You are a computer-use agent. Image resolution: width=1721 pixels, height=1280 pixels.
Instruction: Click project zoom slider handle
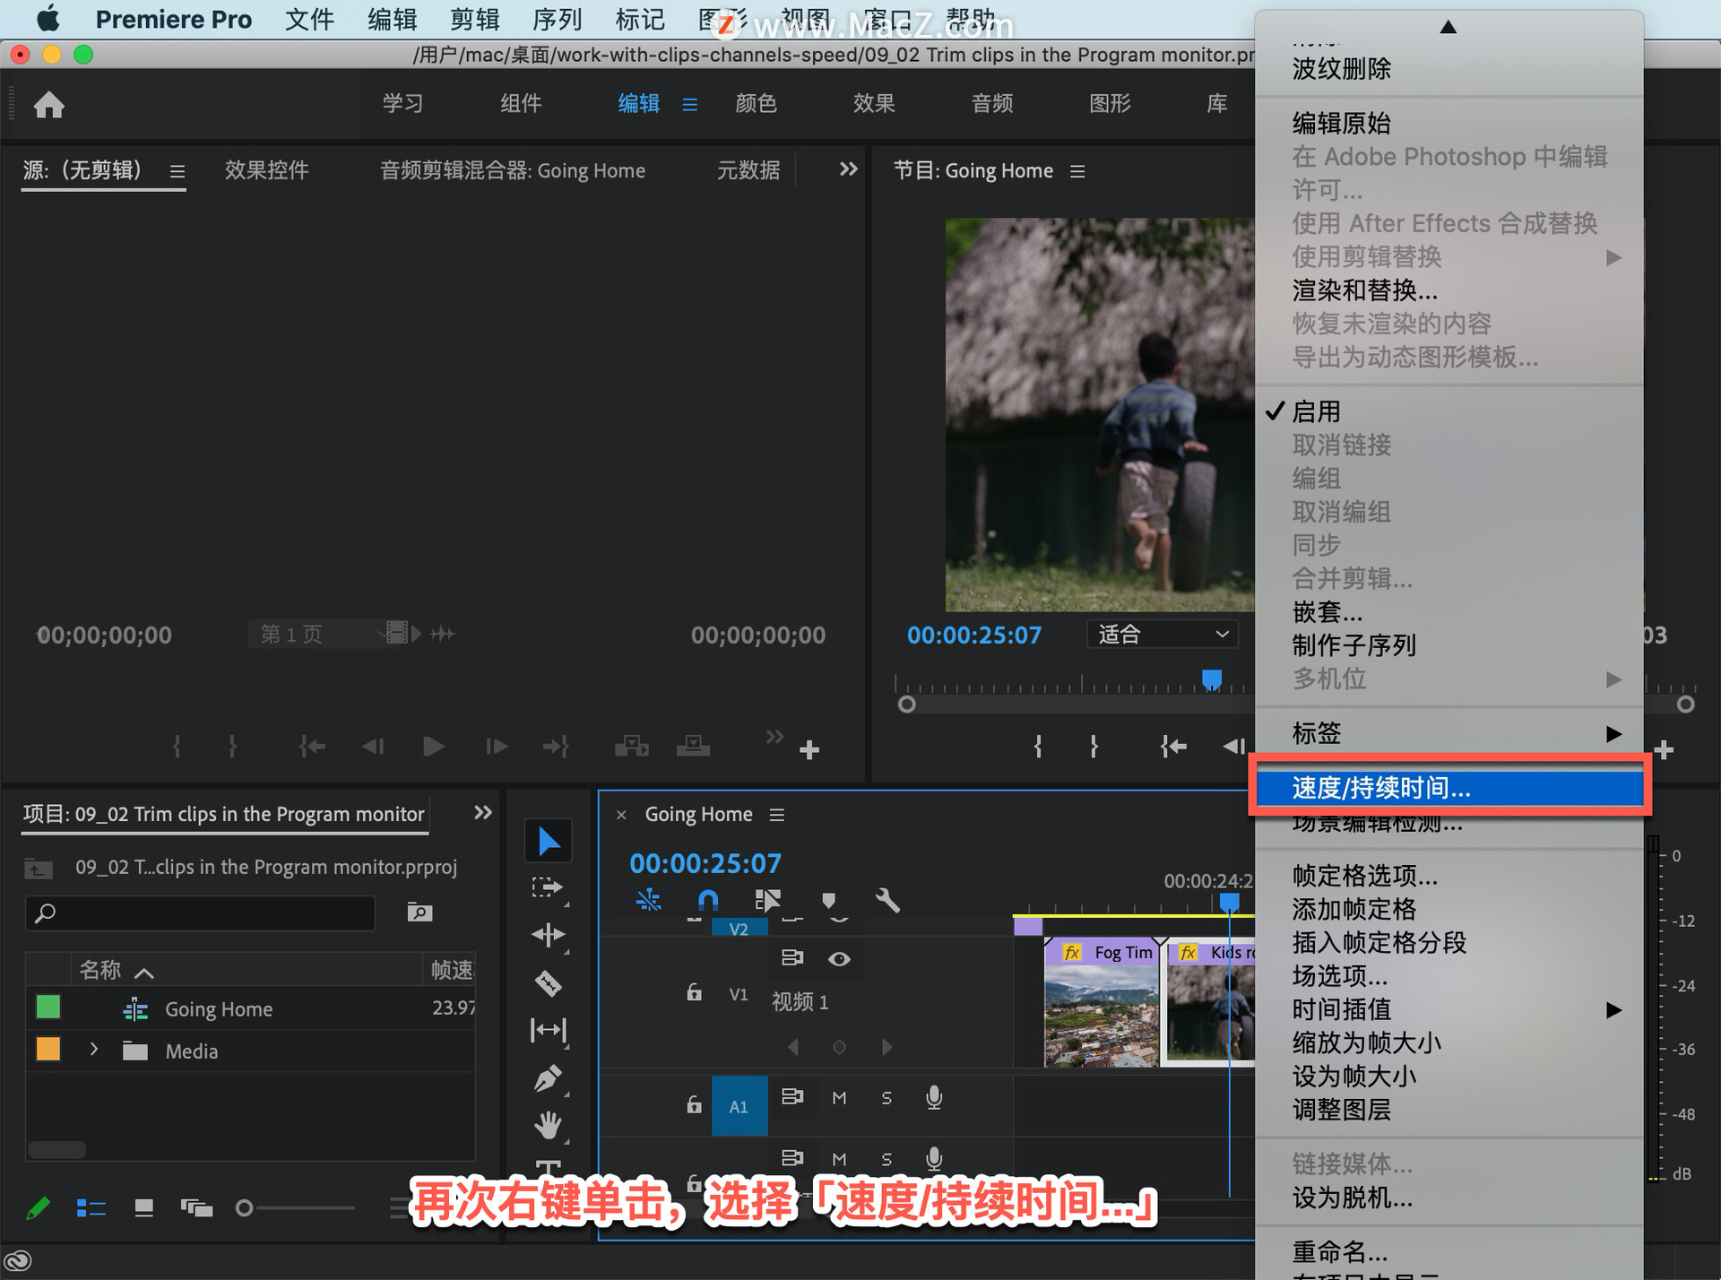(x=244, y=1208)
